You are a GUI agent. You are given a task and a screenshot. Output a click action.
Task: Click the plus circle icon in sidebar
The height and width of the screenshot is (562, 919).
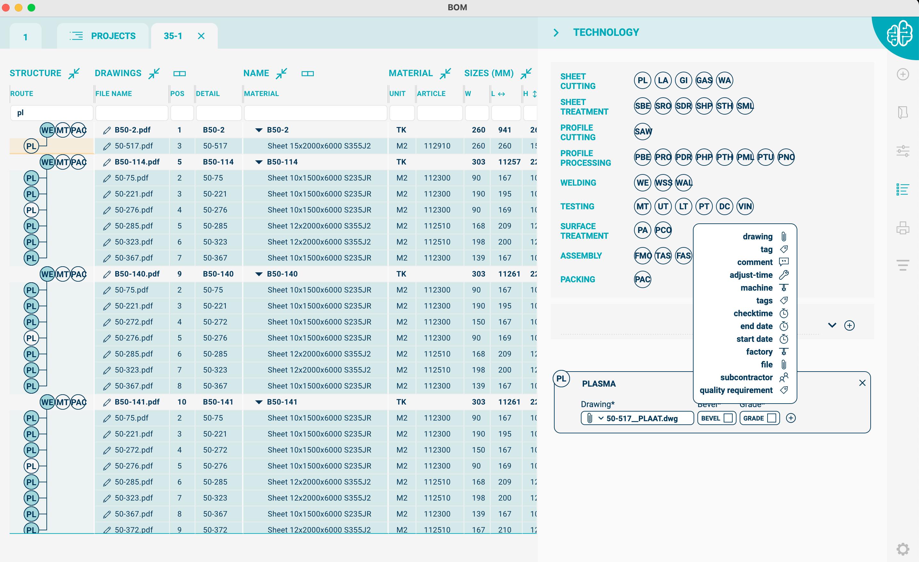pyautogui.click(x=903, y=74)
